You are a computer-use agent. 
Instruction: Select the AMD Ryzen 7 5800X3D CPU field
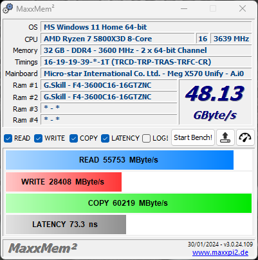[117, 39]
